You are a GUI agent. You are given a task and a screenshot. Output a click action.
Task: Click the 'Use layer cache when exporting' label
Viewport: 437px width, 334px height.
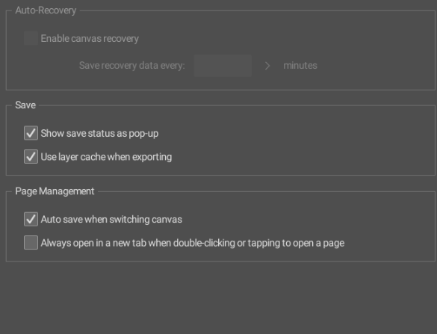tap(106, 157)
